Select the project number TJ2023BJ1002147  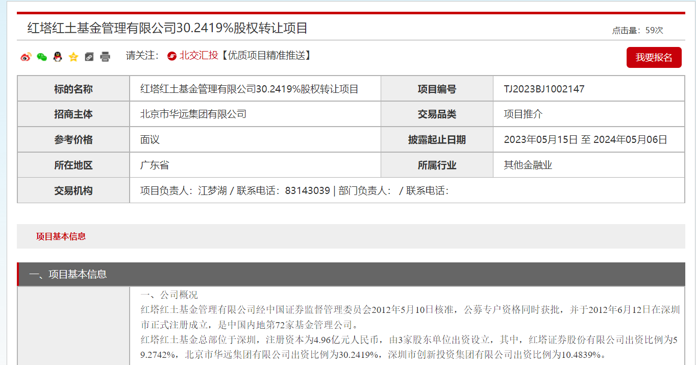coord(544,89)
